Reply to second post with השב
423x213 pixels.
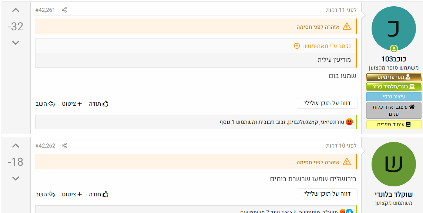(x=46, y=194)
